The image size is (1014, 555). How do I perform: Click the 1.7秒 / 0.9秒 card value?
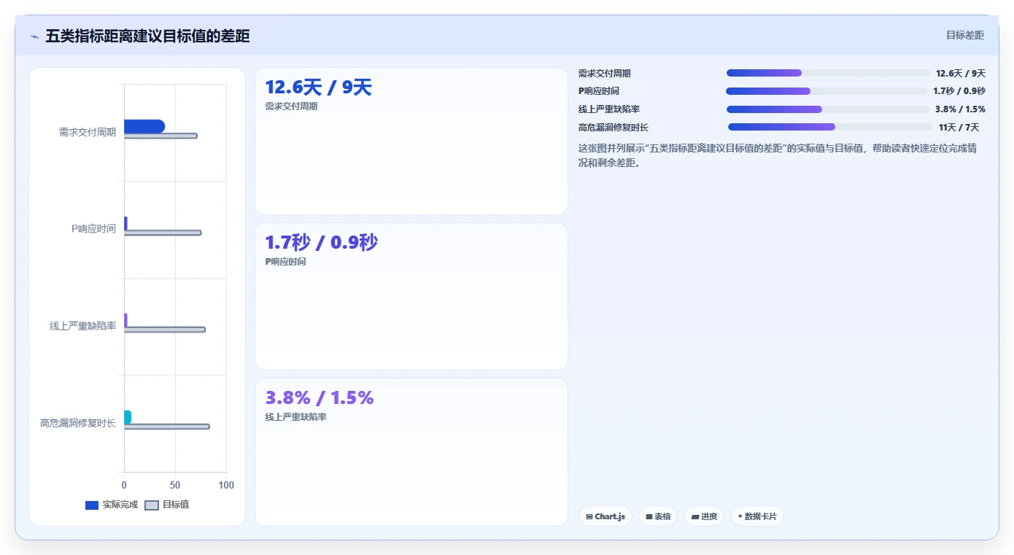pyautogui.click(x=322, y=243)
